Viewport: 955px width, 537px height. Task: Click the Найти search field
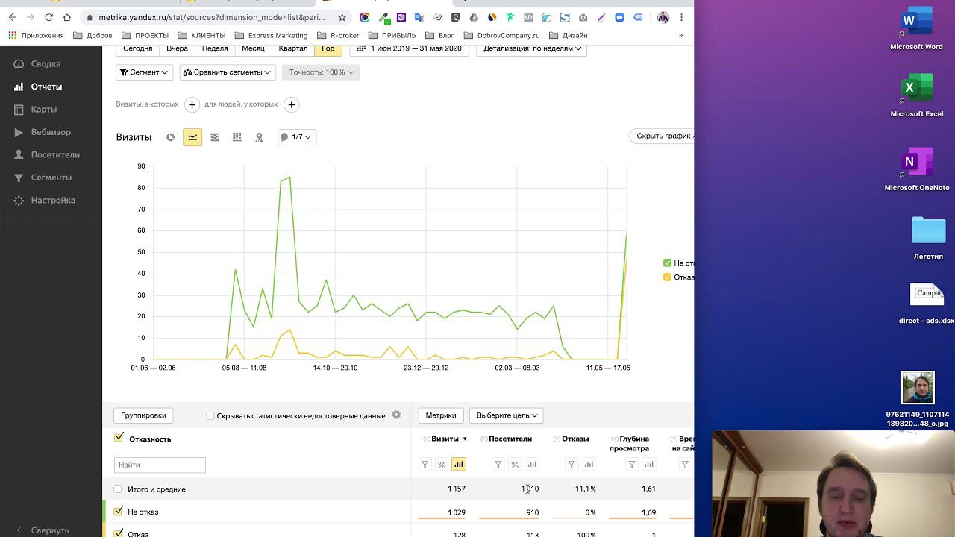[160, 465]
